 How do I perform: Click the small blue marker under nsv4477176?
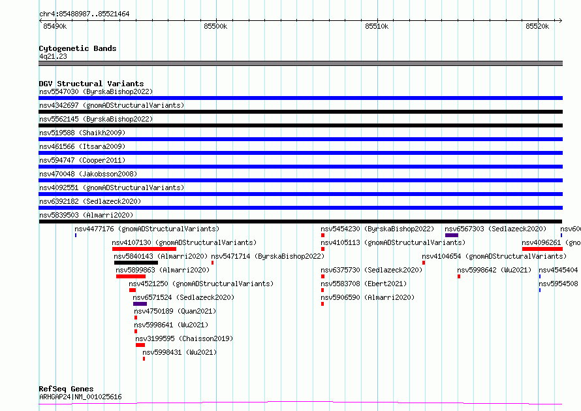pyautogui.click(x=76, y=235)
